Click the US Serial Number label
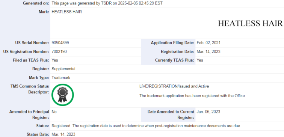Image resolution: width=284 pixels, height=137 pixels. coord(32,43)
